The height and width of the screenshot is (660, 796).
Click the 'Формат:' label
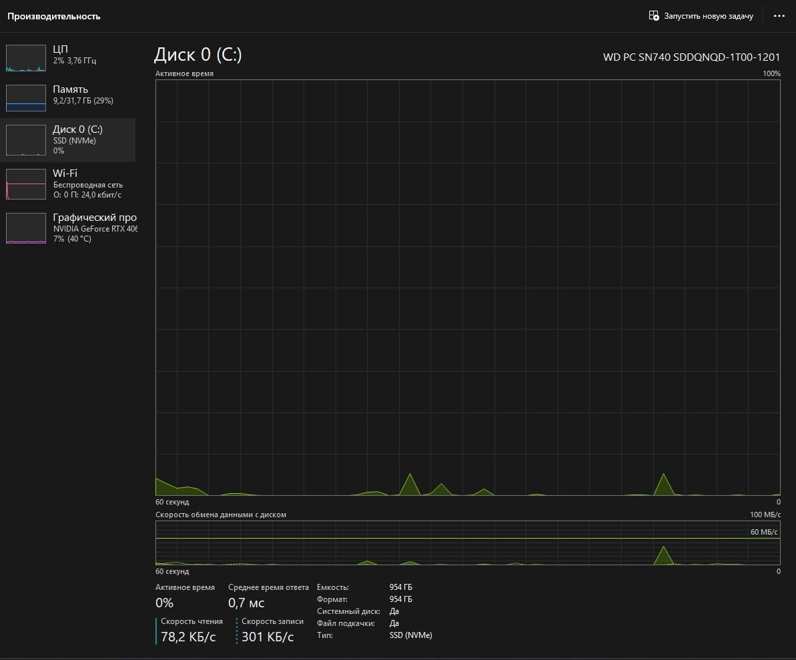coord(332,599)
